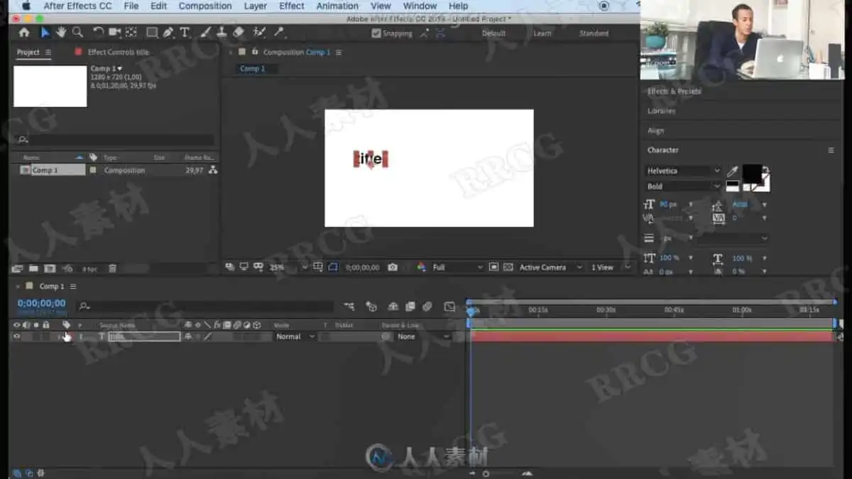The height and width of the screenshot is (479, 852).
Task: Open the Libraries panel
Action: [x=661, y=111]
